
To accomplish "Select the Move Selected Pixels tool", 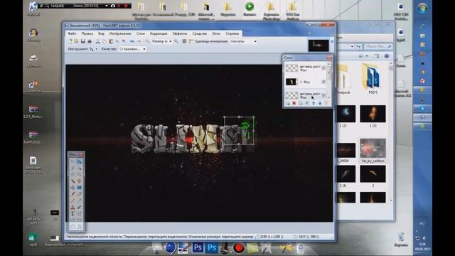I will [x=79, y=161].
